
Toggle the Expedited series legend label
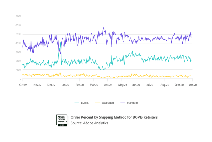tap(108, 102)
